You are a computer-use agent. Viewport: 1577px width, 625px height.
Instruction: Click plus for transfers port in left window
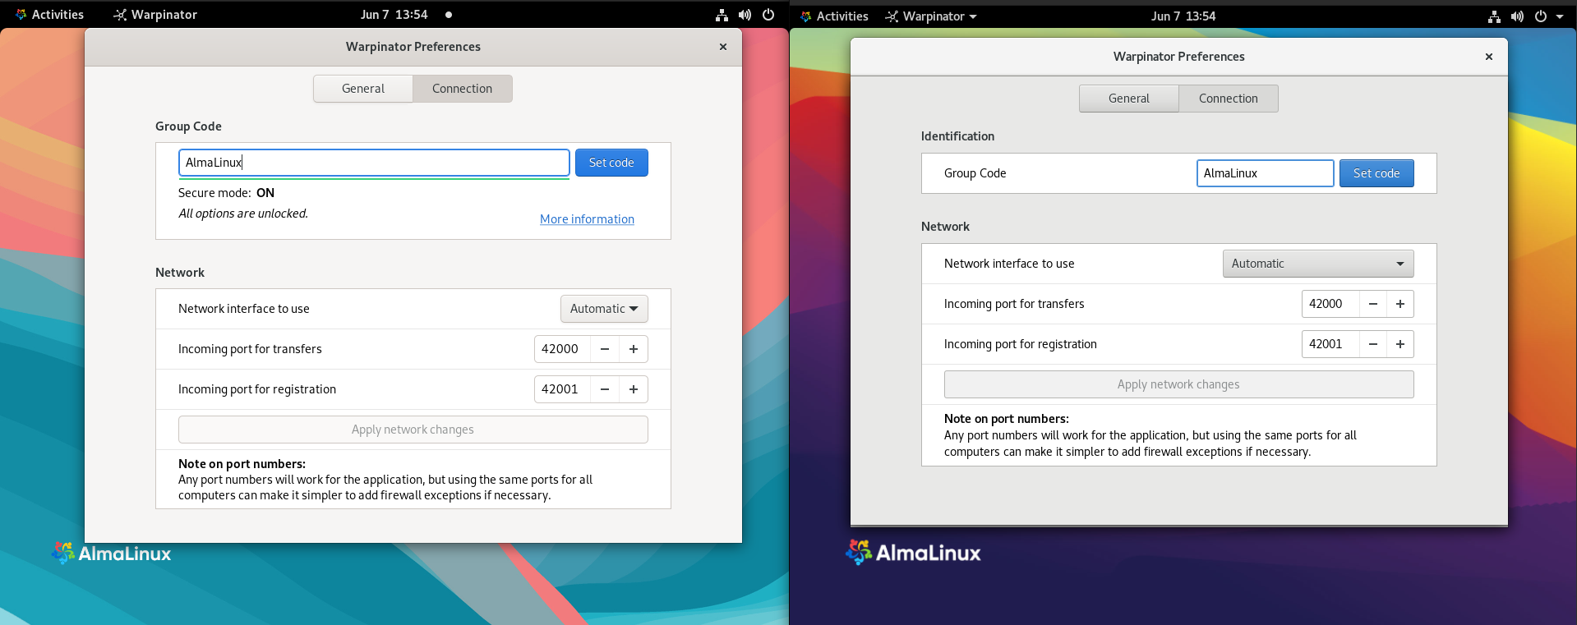point(633,349)
